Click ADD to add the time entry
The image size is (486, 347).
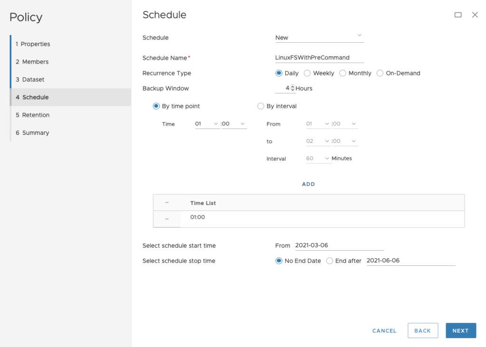click(x=308, y=184)
